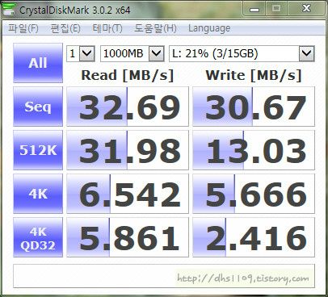Open the 편집(E) menu
Screen dimensions: 328x297
(x=65, y=28)
